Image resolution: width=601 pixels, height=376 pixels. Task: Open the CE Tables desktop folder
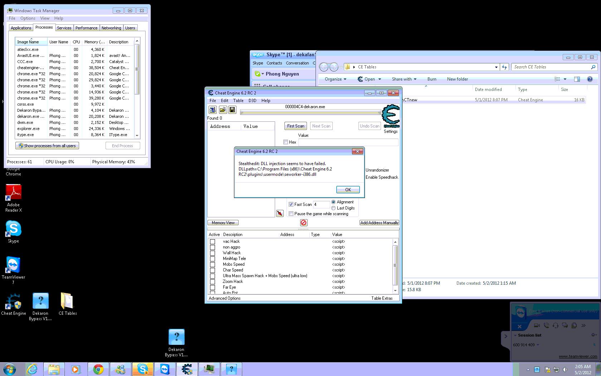pyautogui.click(x=68, y=304)
